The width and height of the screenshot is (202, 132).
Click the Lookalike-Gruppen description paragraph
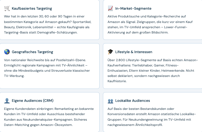tap(152, 117)
